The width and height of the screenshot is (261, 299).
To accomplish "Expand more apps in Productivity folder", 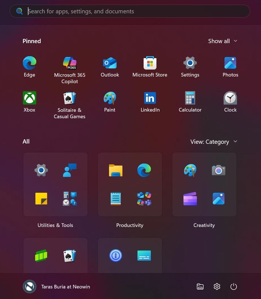I will tap(144, 199).
